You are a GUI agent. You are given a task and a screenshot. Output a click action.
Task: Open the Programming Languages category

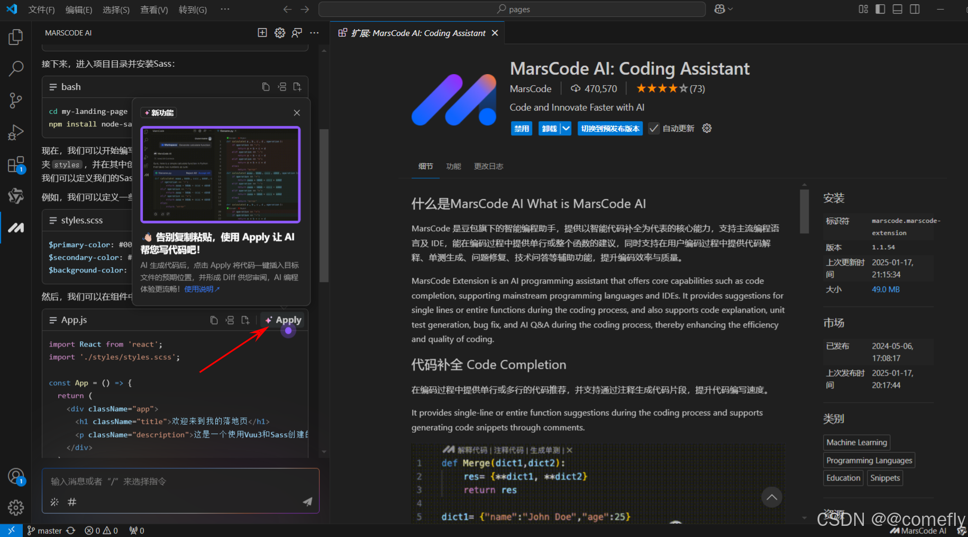[x=869, y=460]
